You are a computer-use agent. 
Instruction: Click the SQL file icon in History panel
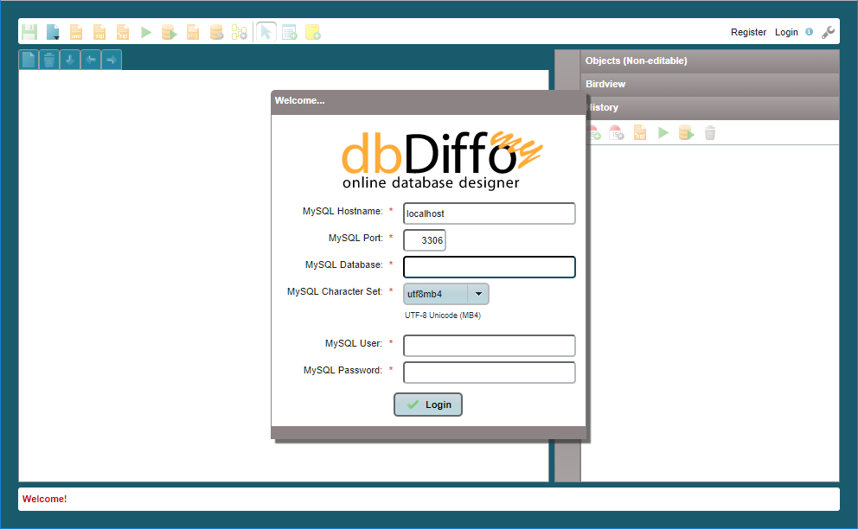640,133
